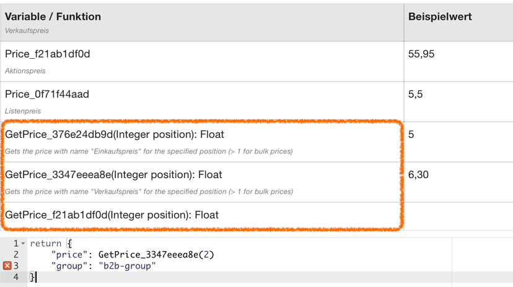Click the red error icon on line 3
Screen dimensions: 513x287
click(x=7, y=266)
